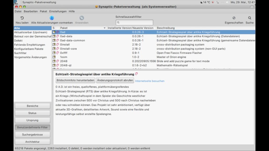The height and width of the screenshot is (151, 269).
Task: Open the Internetseite besuchen link
Action: 149,81
